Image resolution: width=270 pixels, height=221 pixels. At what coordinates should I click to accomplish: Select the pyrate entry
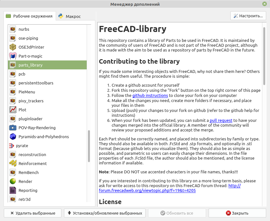47,146
